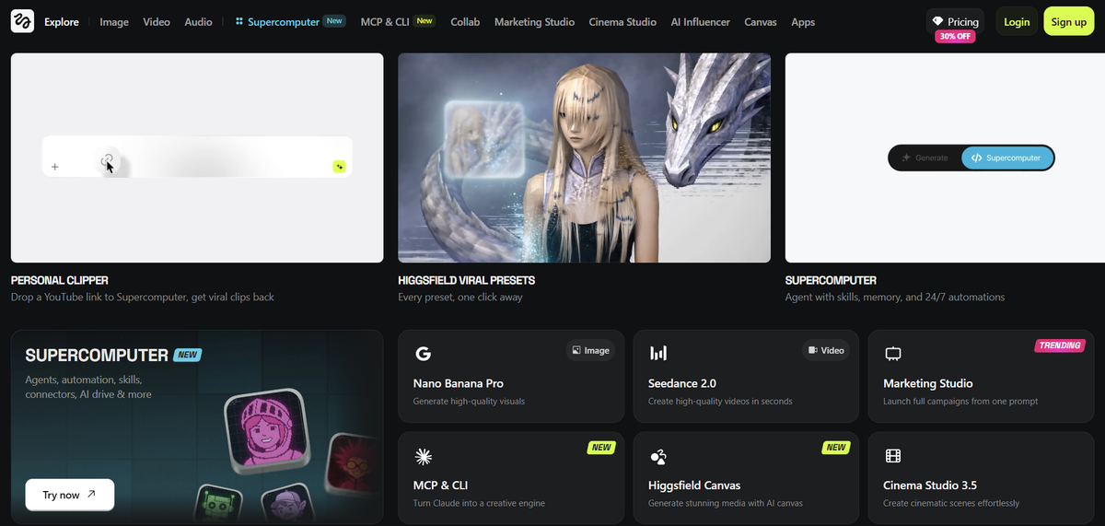This screenshot has height=526, width=1105.
Task: Click the NEW badge on MCP & CLI card
Action: tap(601, 448)
